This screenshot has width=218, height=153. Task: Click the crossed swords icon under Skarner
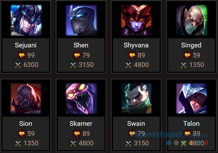[x=73, y=143]
